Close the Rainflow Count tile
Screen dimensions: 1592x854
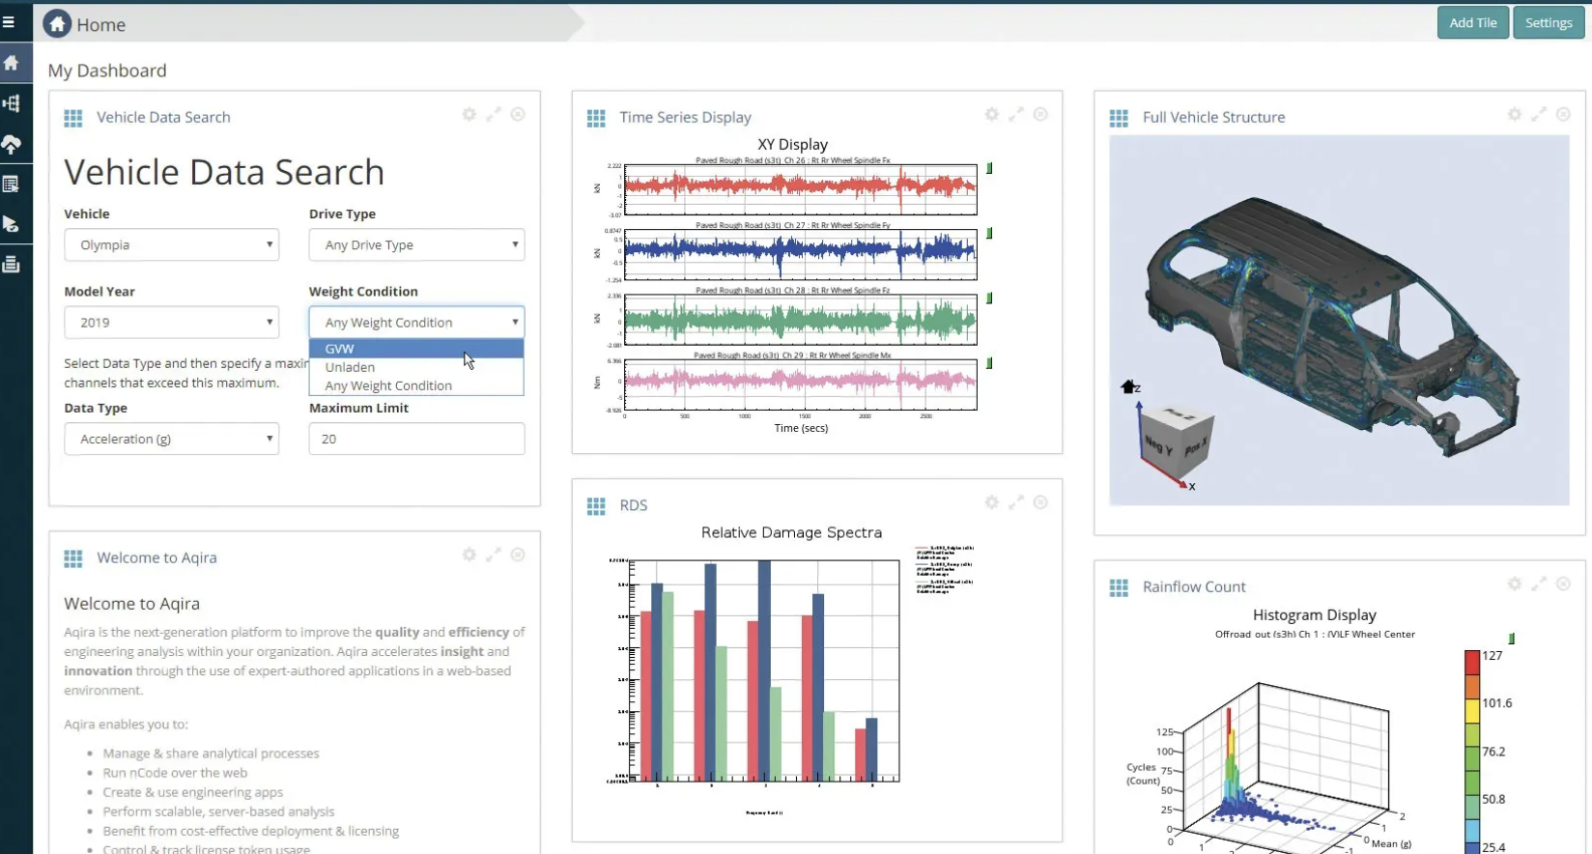[x=1563, y=584]
